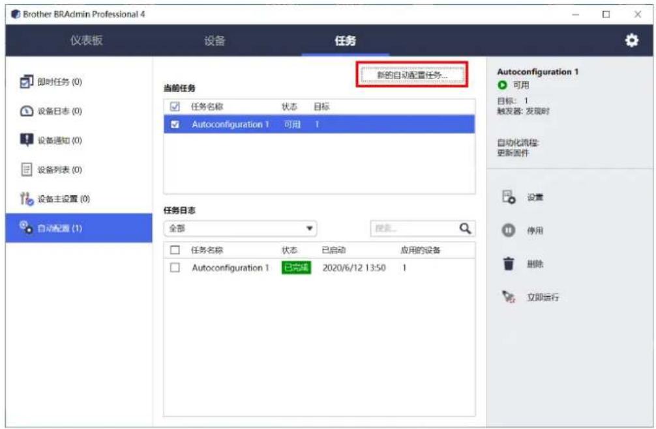Sort task log by 应用的设备 column
The image size is (656, 429).
tap(420, 250)
